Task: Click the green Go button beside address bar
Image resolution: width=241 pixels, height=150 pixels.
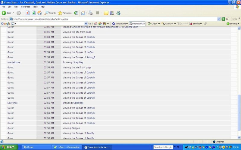Action: [x=225, y=19]
